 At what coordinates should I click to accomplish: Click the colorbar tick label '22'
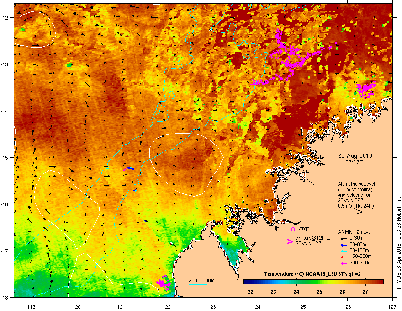(250, 292)
